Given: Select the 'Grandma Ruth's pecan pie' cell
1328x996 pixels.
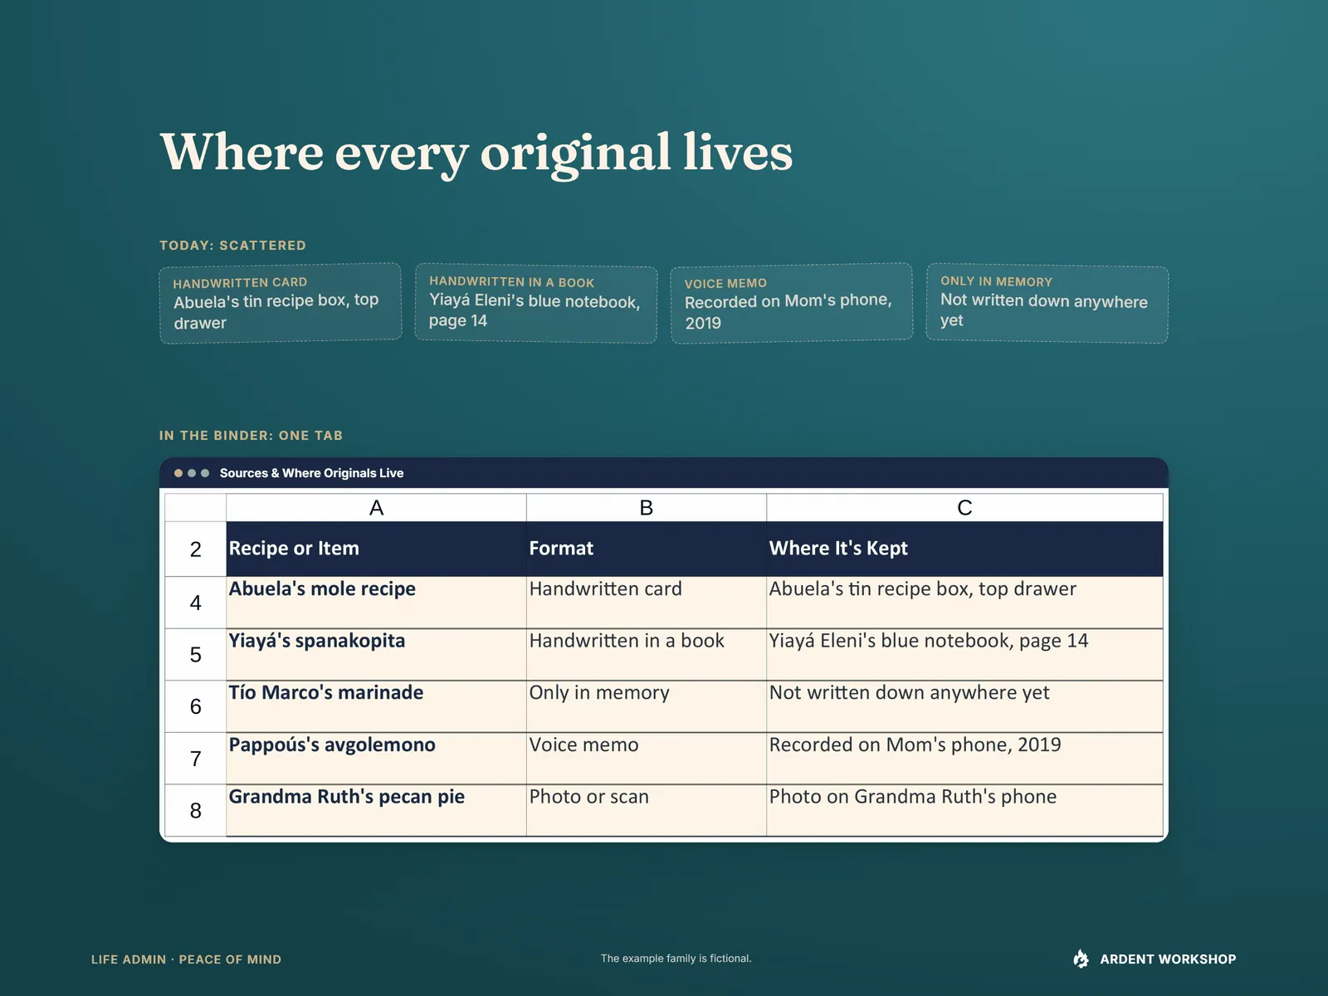Looking at the screenshot, I should (376, 810).
